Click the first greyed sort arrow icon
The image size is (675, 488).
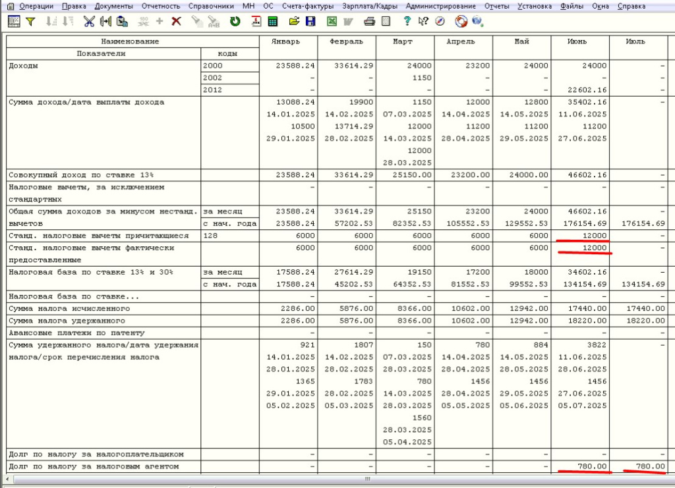(x=51, y=22)
